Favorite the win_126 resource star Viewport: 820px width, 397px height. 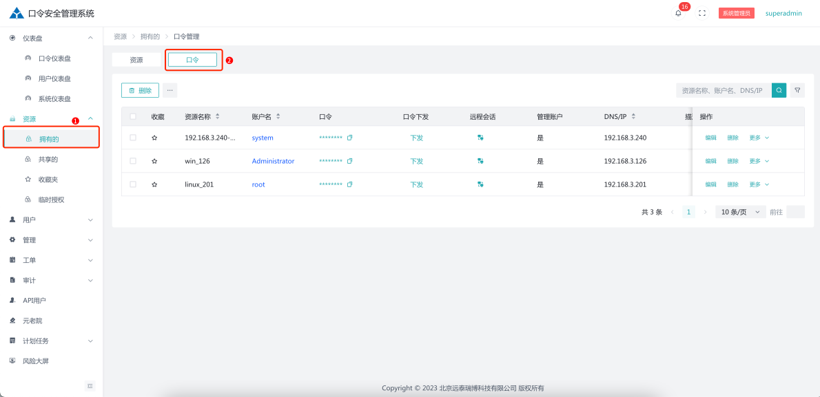tap(154, 161)
